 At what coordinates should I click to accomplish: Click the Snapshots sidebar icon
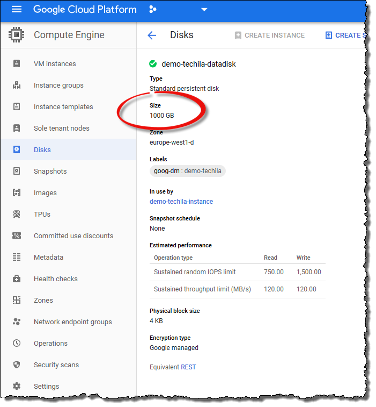(x=17, y=172)
